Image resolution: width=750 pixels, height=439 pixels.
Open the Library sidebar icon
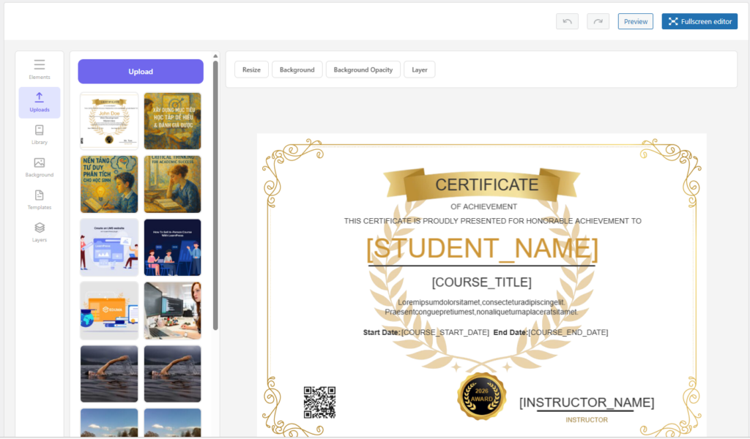pyautogui.click(x=40, y=135)
